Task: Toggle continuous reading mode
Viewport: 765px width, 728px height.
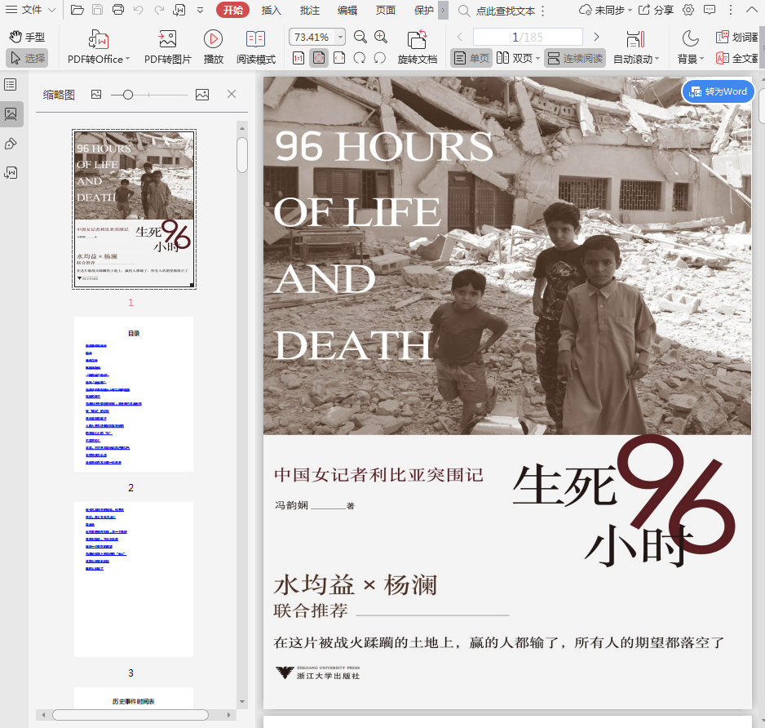Action: [575, 58]
